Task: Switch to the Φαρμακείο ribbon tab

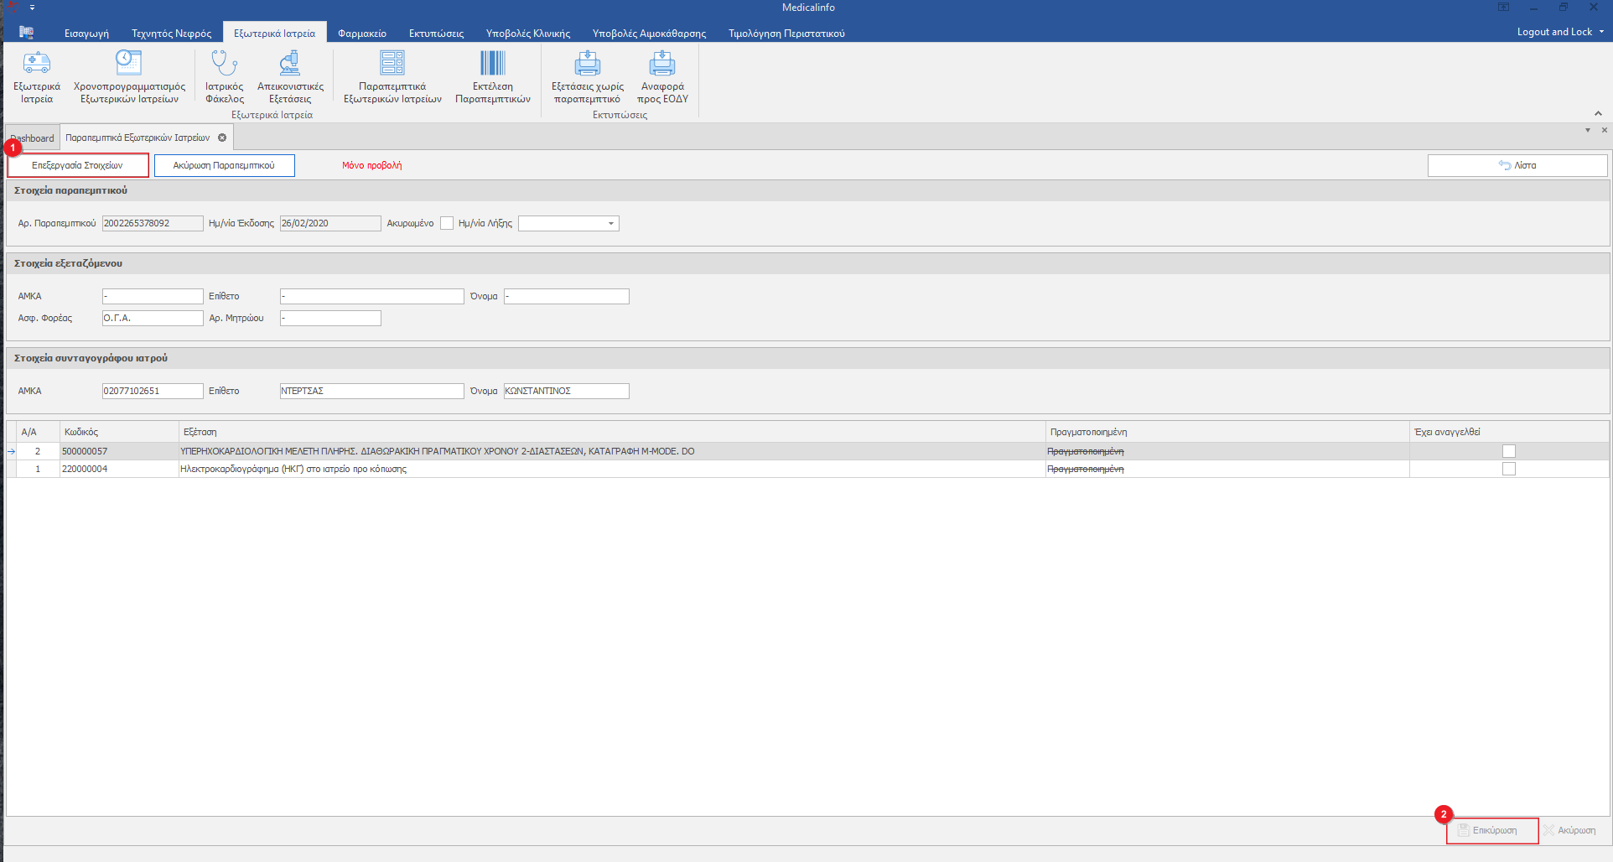Action: (361, 34)
